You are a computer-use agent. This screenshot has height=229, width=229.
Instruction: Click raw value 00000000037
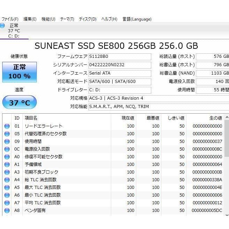tap(207, 142)
